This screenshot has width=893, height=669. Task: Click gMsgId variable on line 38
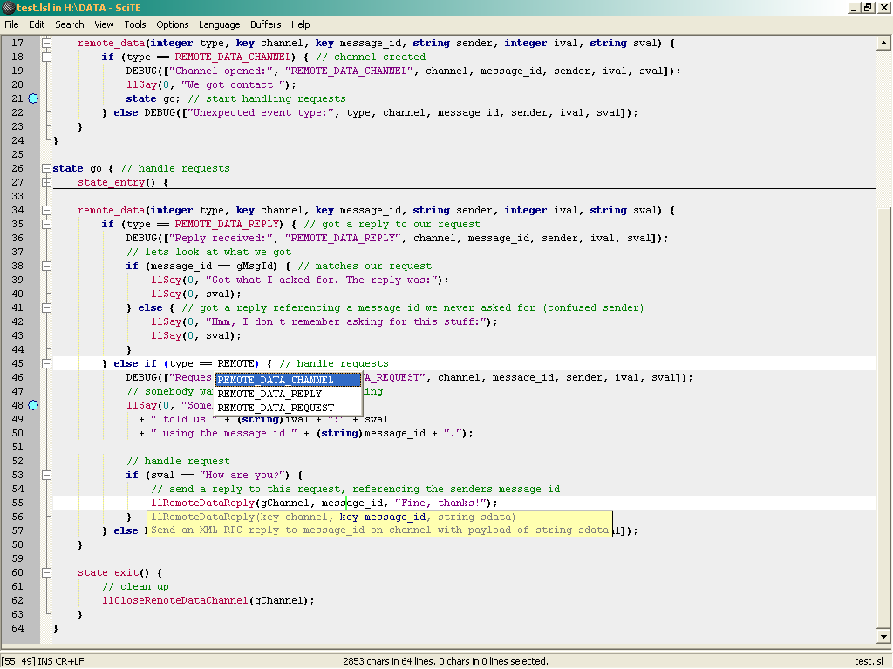pyautogui.click(x=257, y=267)
